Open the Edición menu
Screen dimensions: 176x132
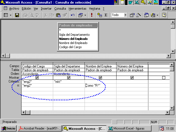(26, 9)
